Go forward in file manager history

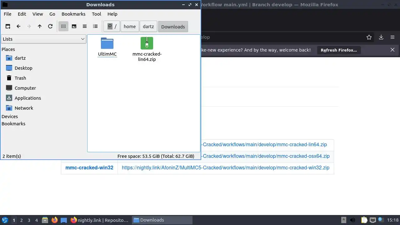[x=29, y=27]
